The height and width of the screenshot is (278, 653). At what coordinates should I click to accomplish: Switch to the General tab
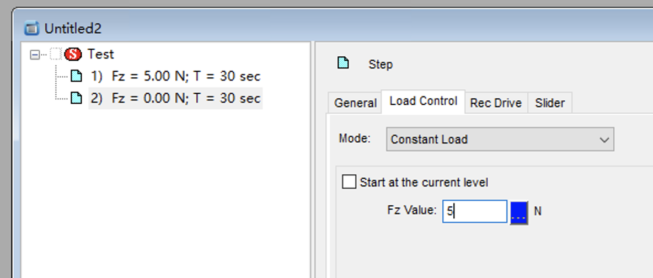coord(355,103)
